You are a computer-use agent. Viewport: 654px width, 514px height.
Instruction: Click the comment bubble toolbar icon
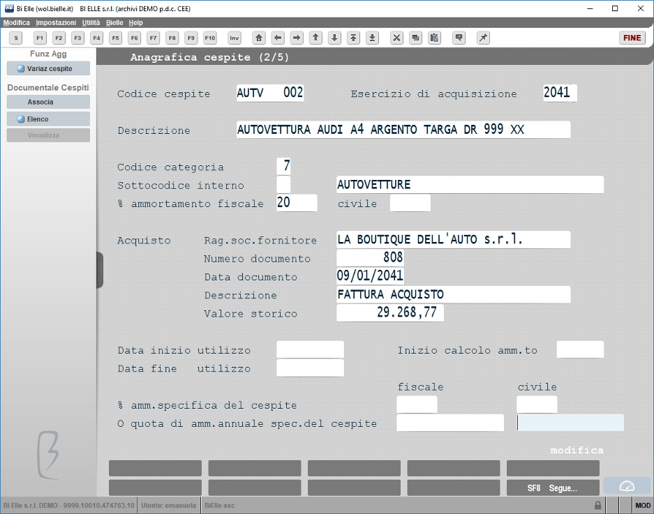(459, 38)
